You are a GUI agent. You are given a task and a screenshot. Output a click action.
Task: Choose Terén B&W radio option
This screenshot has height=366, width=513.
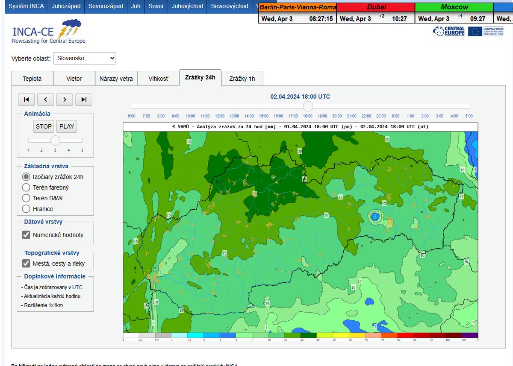tap(26, 198)
